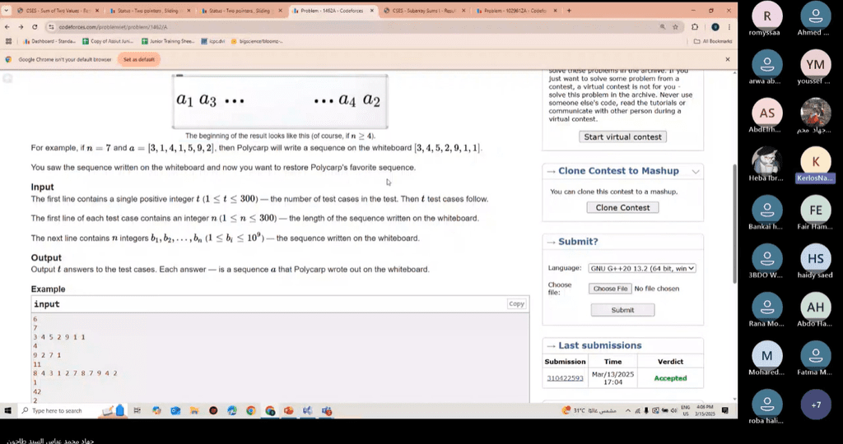Open the tab search dropdown arrow
Image resolution: width=843 pixels, height=444 pixels.
7,10
